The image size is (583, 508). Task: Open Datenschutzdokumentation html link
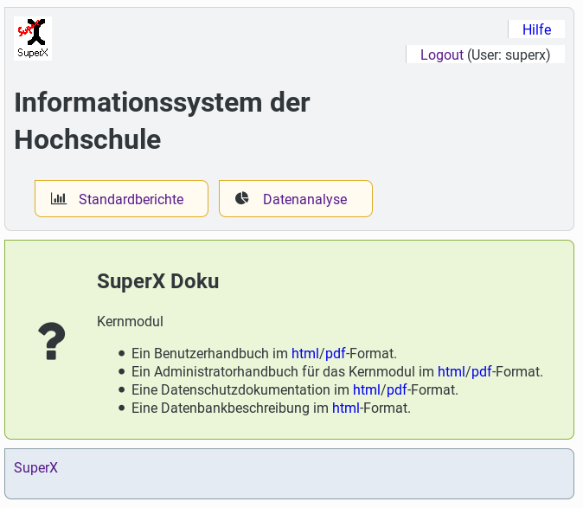(366, 389)
